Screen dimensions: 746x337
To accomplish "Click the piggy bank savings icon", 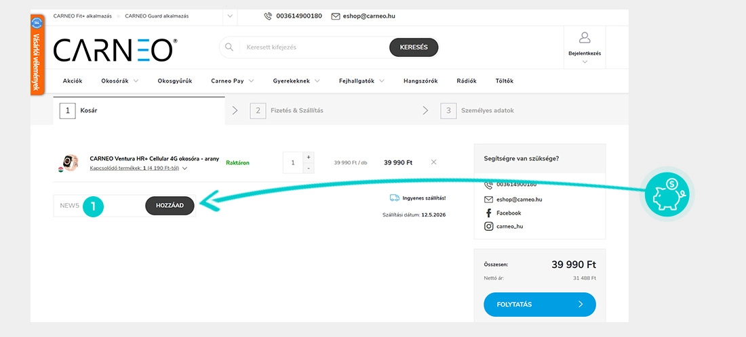I will click(x=667, y=195).
